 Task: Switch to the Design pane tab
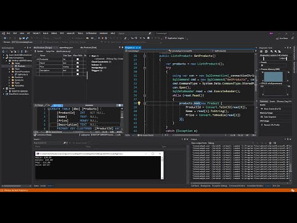[x=40, y=105]
